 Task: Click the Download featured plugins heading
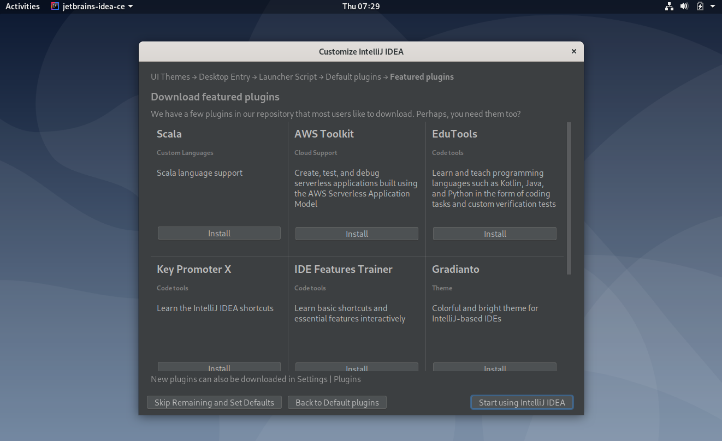coord(215,97)
